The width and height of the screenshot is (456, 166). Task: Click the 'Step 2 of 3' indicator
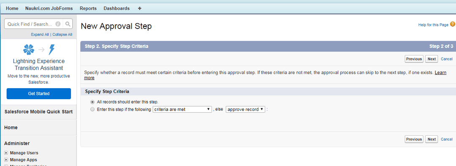tap(441, 46)
